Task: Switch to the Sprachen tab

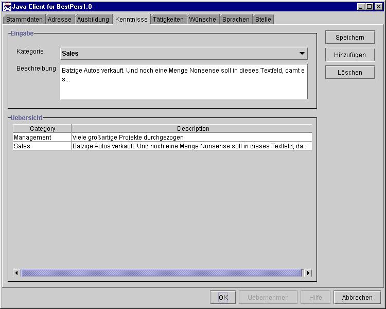Action: [236, 20]
